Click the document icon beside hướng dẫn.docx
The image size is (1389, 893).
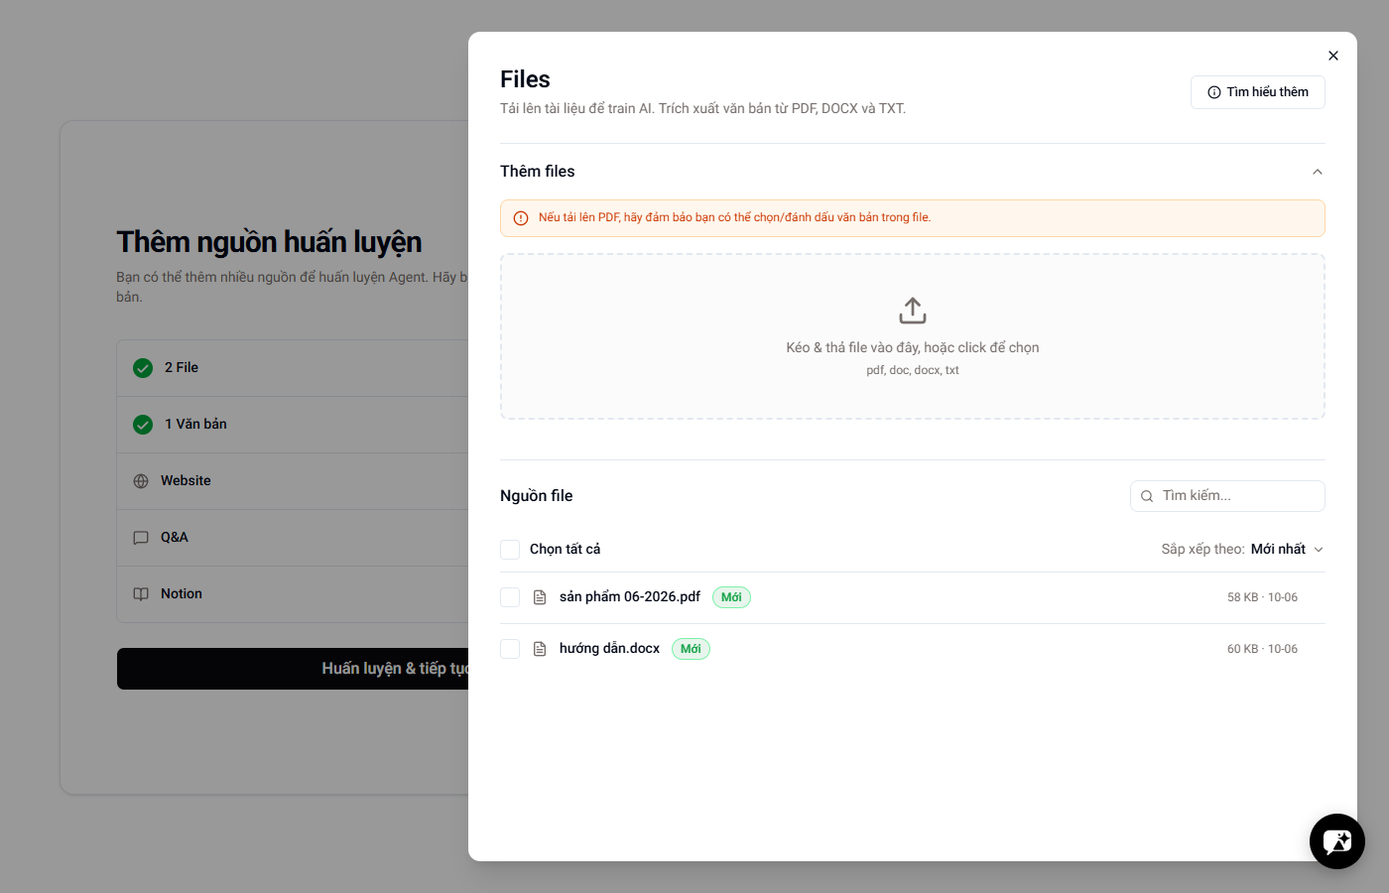[540, 649]
